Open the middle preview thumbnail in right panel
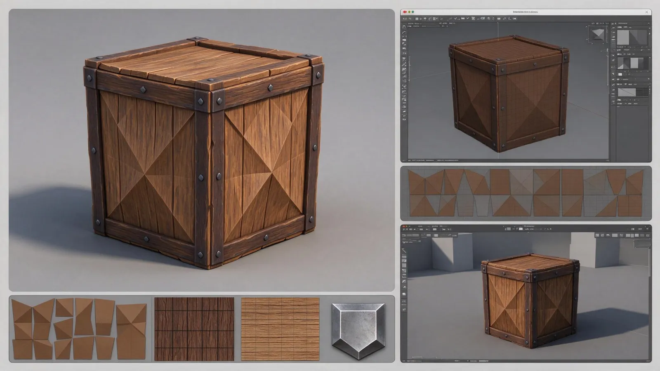 tap(632, 64)
